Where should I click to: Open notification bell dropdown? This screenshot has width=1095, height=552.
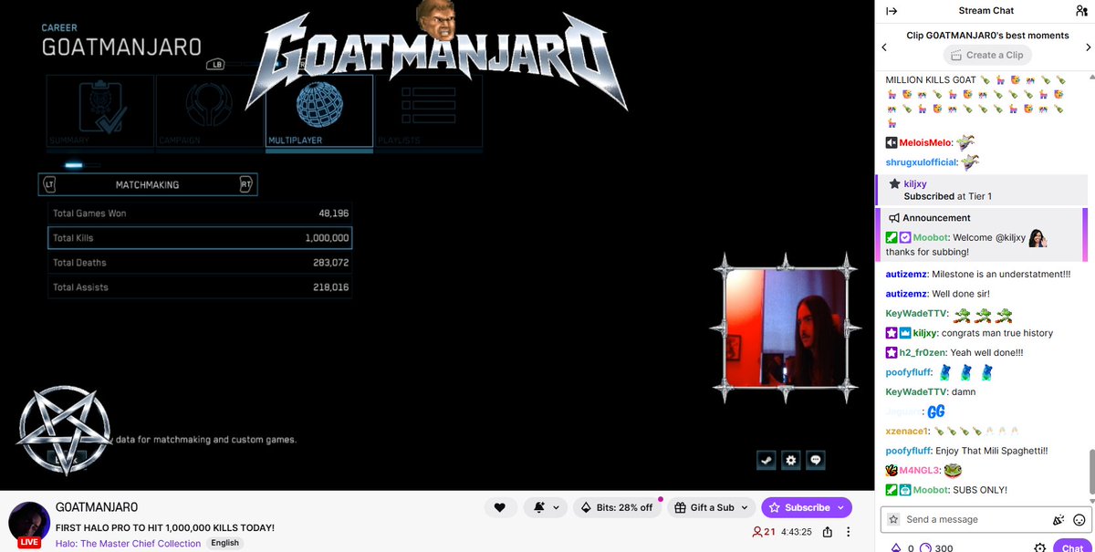[545, 507]
